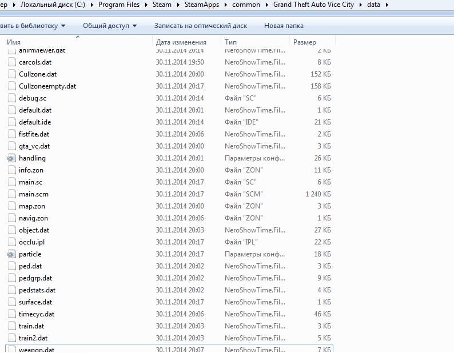
Task: Select the gta_vc.dat file name
Action: pyautogui.click(x=34, y=146)
